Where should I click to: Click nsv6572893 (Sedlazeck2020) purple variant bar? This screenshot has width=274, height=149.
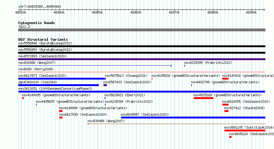pyautogui.click(x=142, y=59)
